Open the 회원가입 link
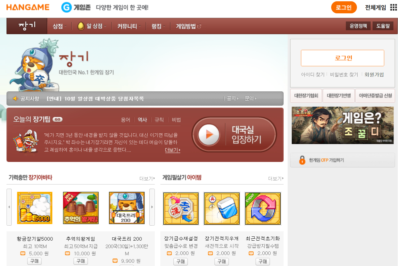The image size is (398, 266). [374, 74]
